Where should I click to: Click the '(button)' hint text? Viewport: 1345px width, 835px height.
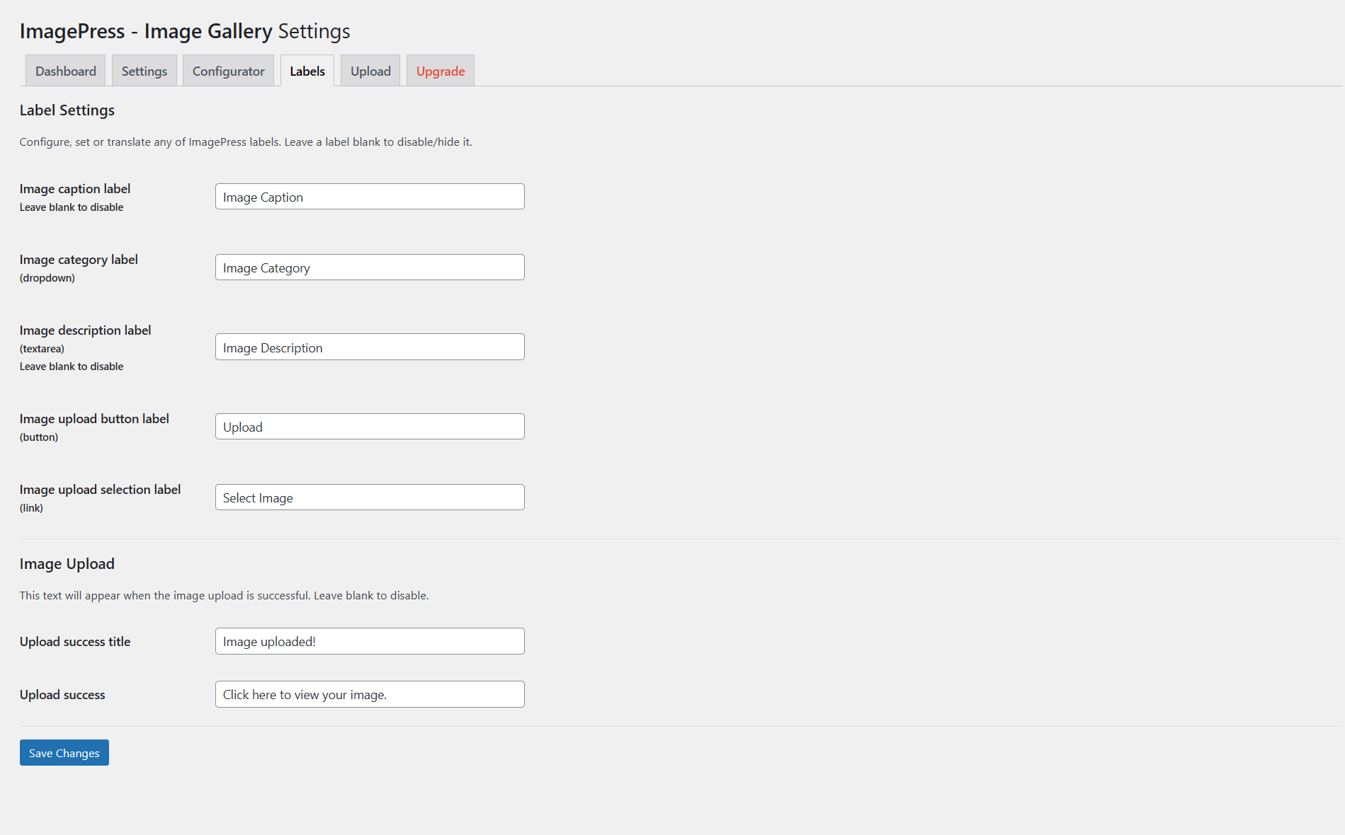click(39, 437)
